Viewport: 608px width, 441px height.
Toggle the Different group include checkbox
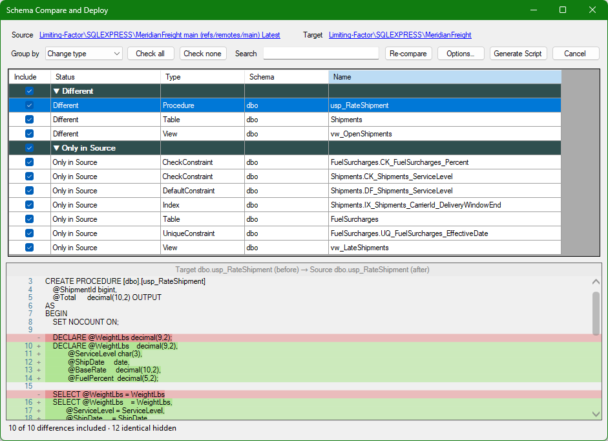click(30, 91)
